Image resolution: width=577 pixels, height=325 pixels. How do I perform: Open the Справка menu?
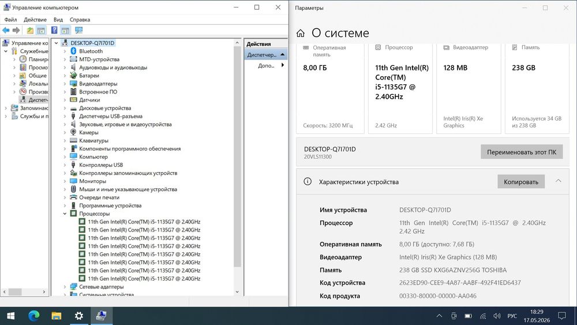click(80, 20)
